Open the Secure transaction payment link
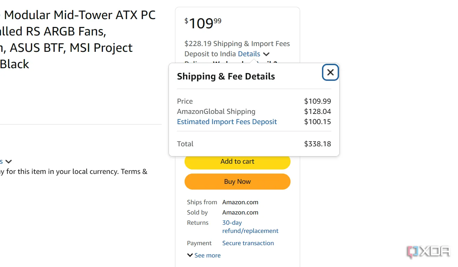458x267 pixels. point(248,243)
